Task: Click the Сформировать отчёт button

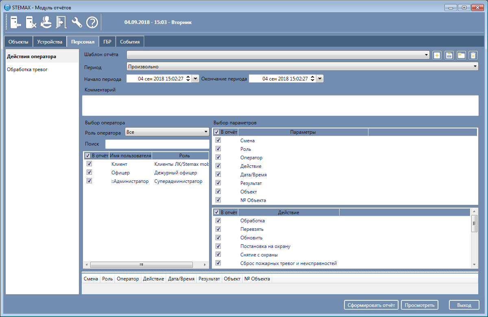Action: 371,305
